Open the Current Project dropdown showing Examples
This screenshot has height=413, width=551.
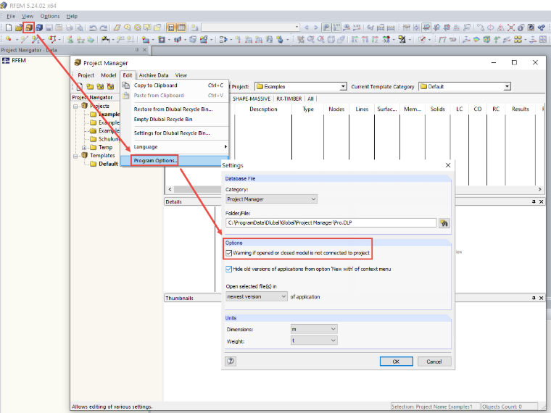pyautogui.click(x=301, y=86)
